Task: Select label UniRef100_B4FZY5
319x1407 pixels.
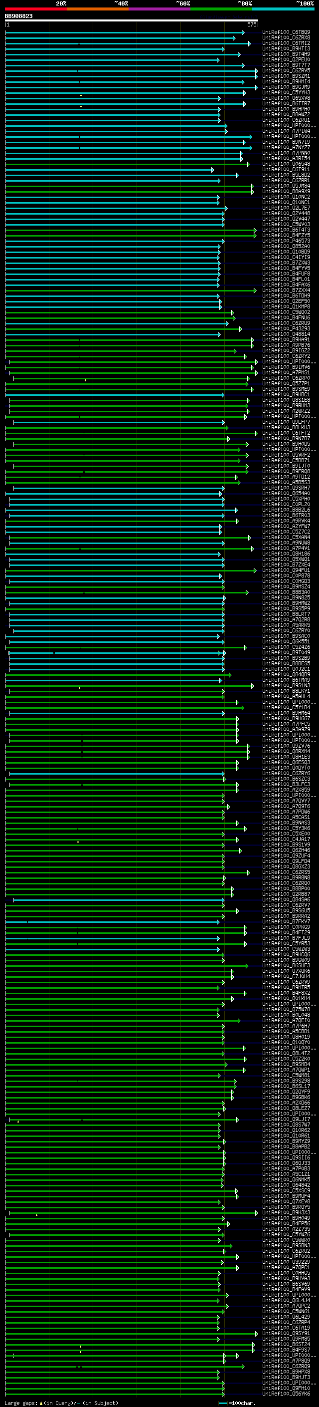Action: pyautogui.click(x=286, y=236)
